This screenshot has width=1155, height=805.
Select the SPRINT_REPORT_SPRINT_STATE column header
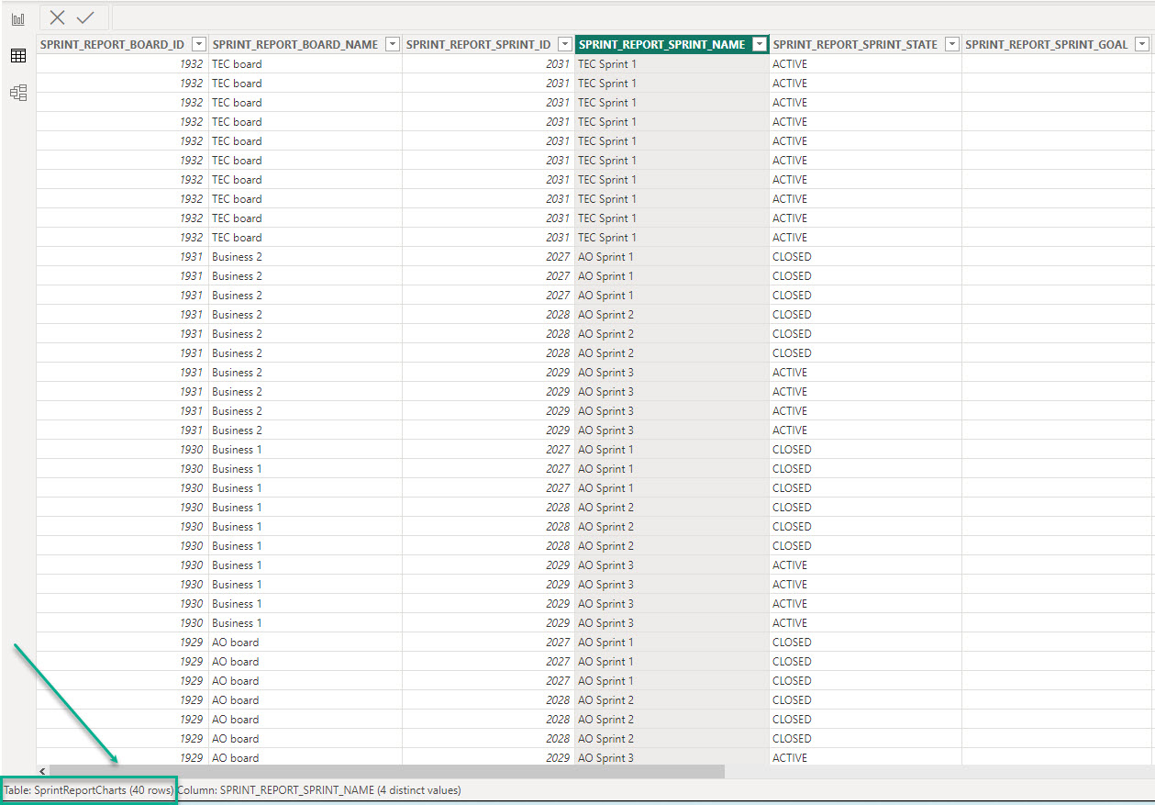[x=854, y=44]
